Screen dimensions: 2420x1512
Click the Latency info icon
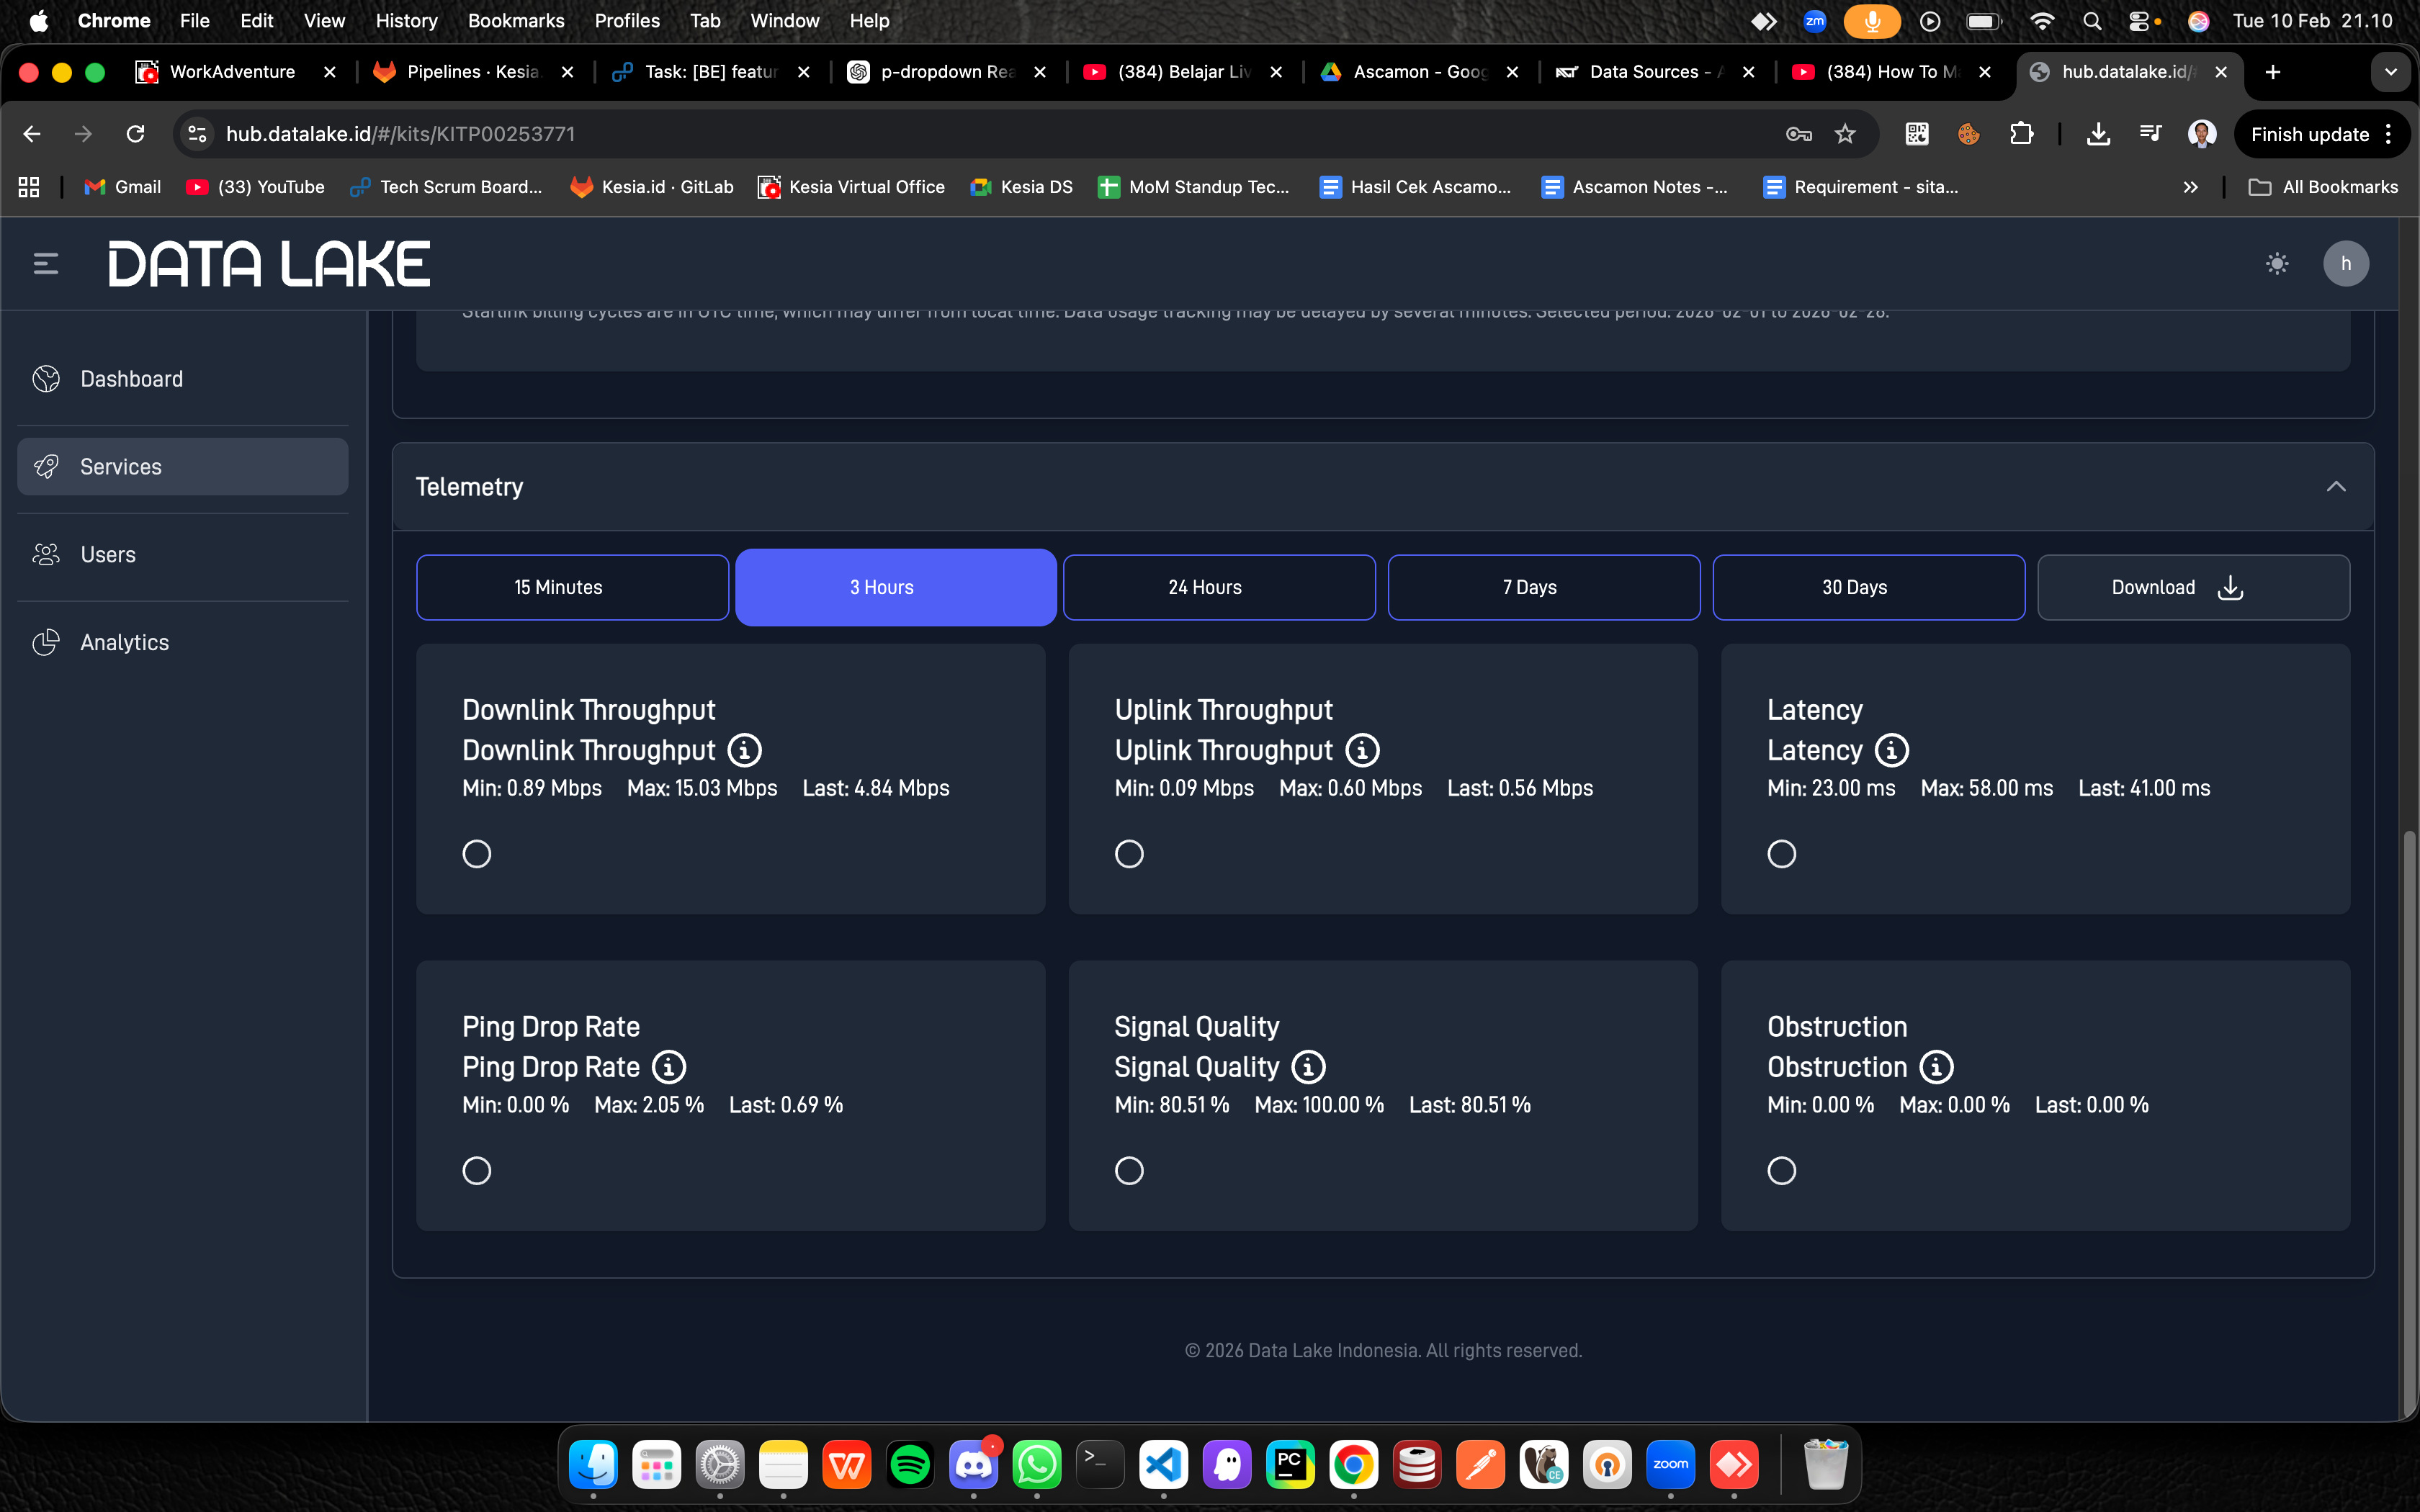(1891, 750)
